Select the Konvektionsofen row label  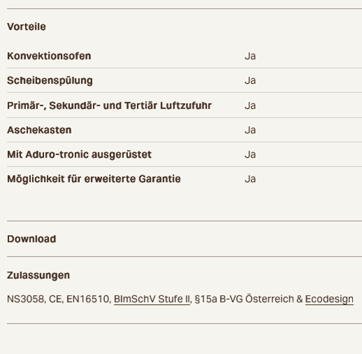pos(49,56)
